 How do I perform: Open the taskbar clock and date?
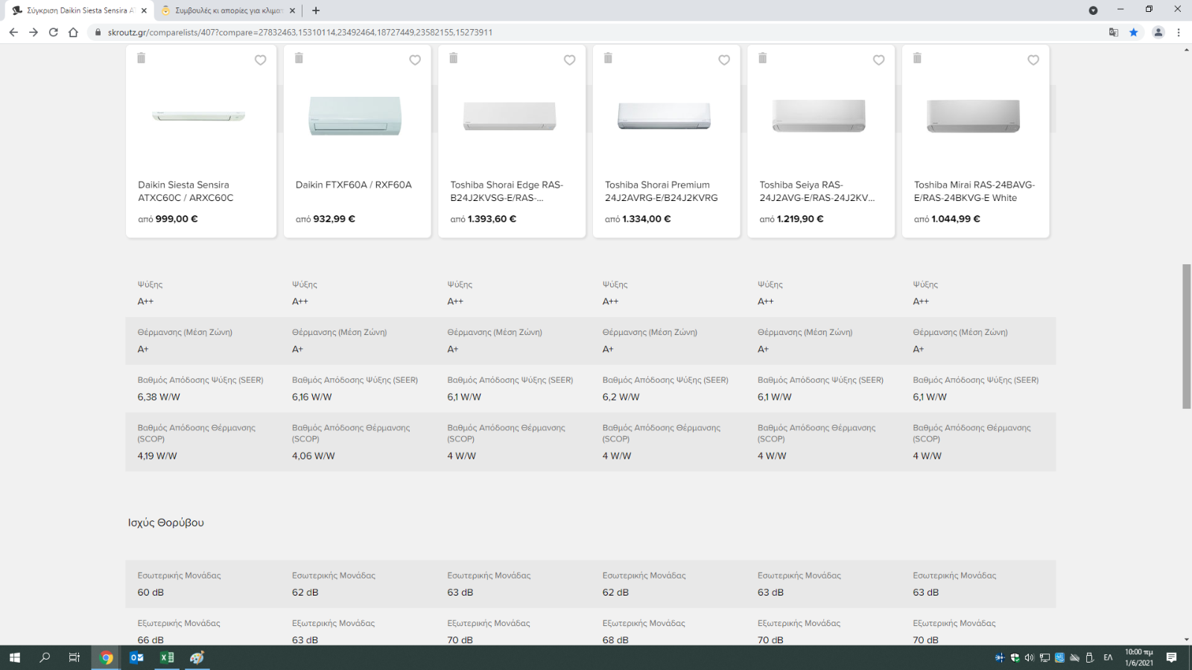(x=1139, y=657)
